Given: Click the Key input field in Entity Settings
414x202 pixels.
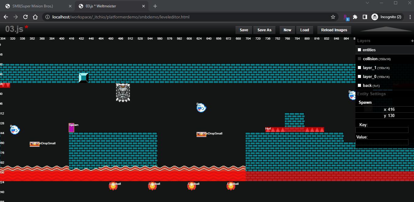Looking at the screenshot, I should [x=382, y=130].
